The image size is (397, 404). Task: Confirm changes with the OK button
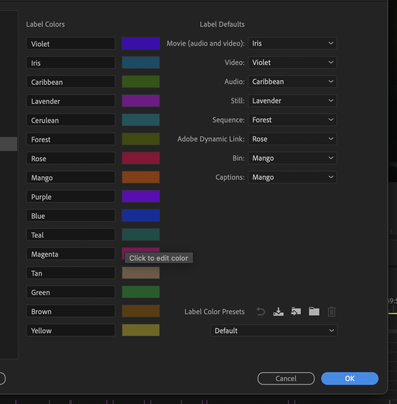[350, 379]
